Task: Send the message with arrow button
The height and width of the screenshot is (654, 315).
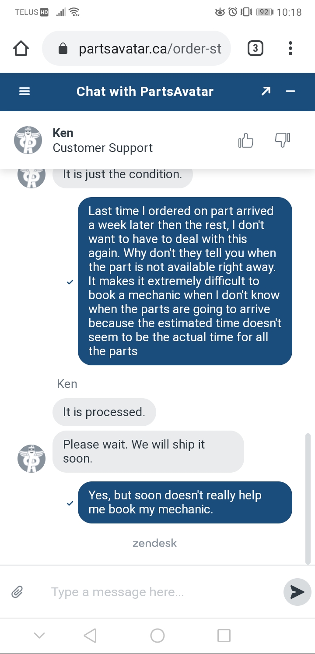Action: (297, 592)
